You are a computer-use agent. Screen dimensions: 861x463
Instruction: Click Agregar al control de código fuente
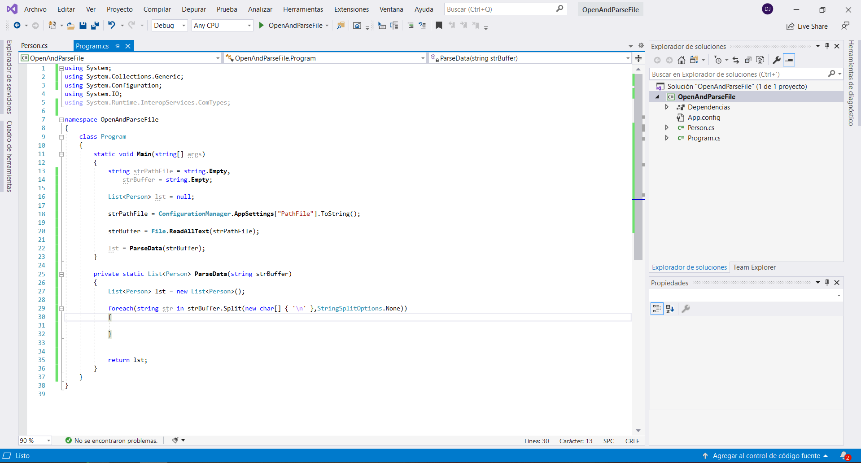(x=766, y=456)
